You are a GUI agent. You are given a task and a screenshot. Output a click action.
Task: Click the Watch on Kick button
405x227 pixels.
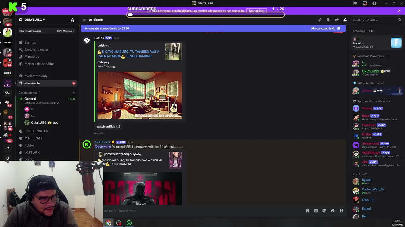point(108,126)
